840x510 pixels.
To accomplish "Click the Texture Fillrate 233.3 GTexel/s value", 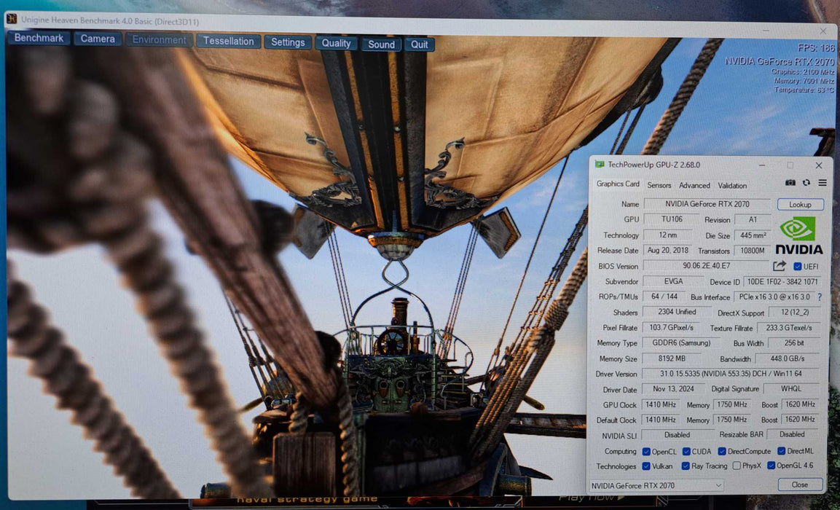I will coord(788,327).
